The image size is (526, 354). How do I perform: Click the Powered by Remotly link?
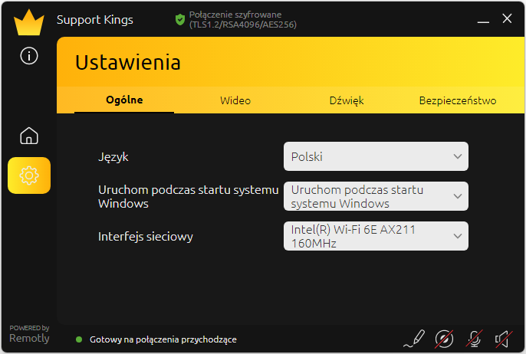pyautogui.click(x=29, y=333)
